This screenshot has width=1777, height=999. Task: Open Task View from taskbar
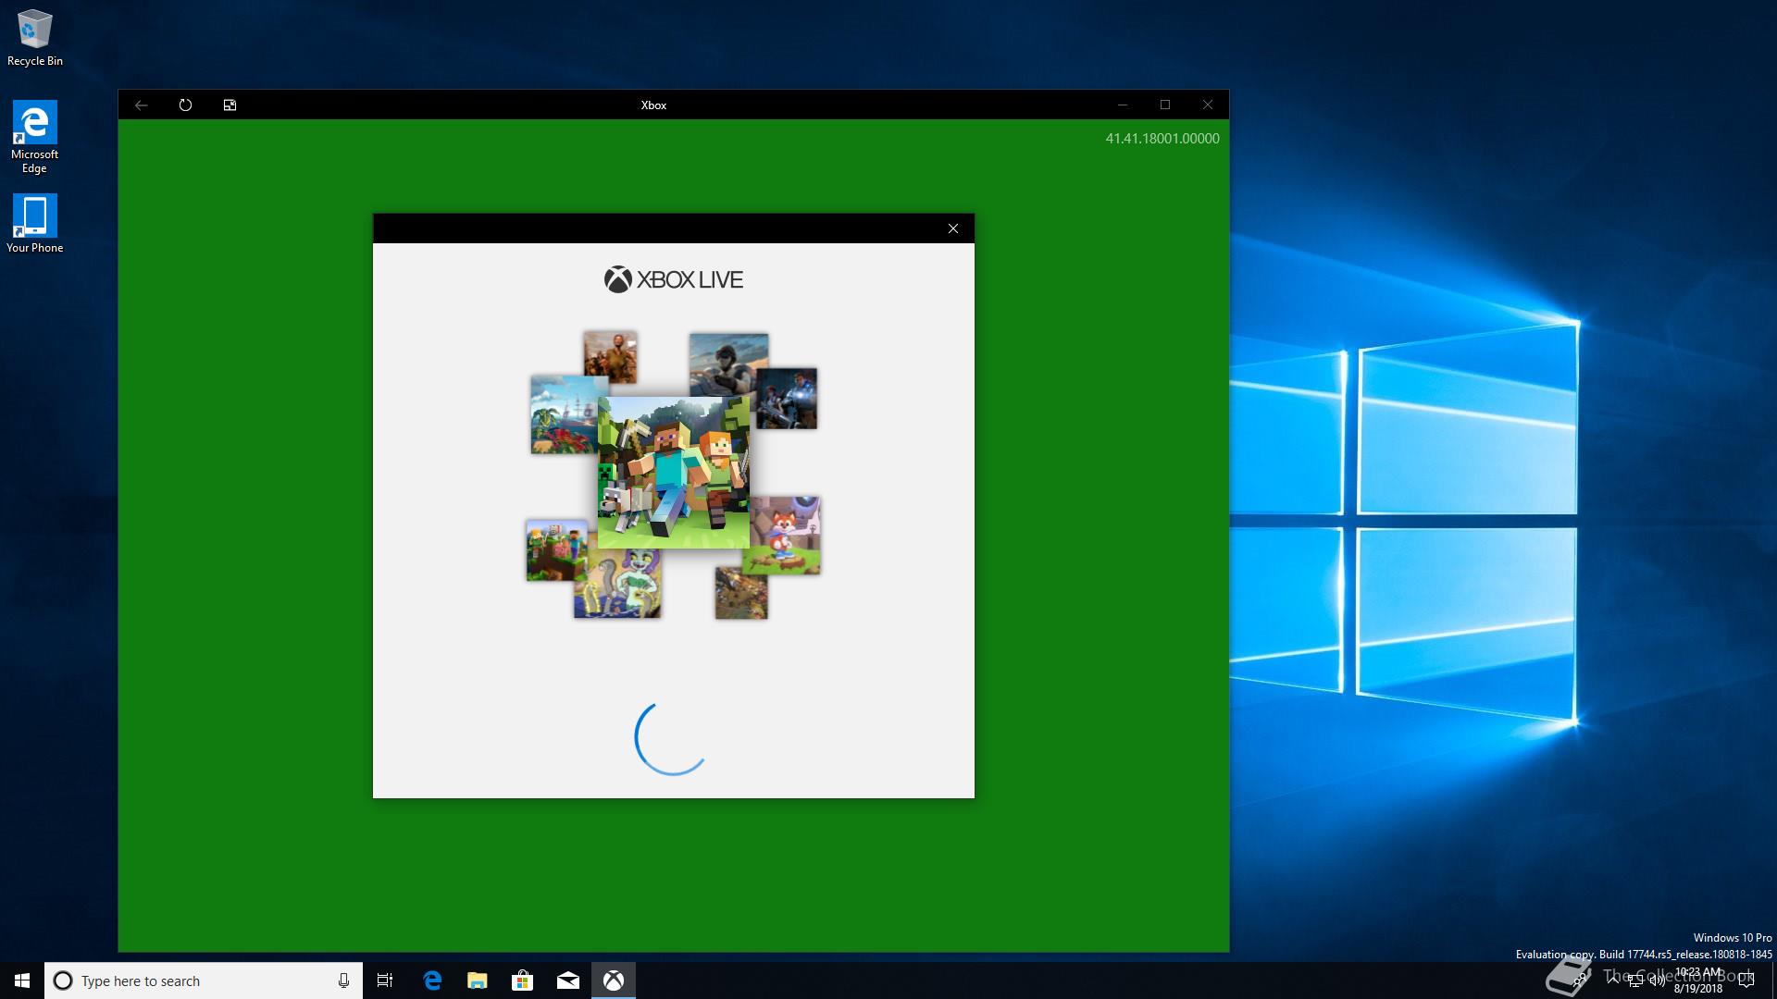point(385,980)
